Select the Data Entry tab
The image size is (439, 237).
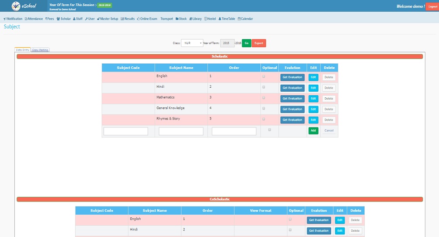point(22,50)
